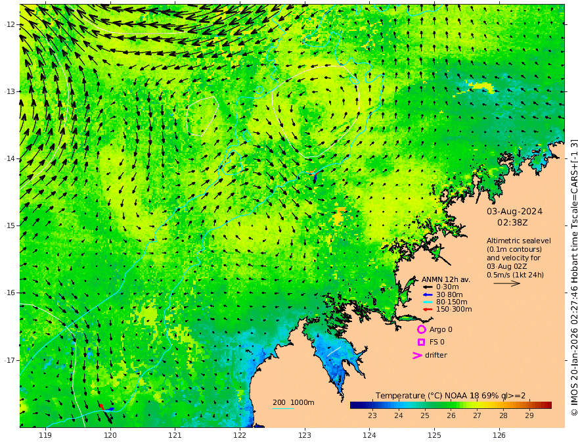Click the colorbar tick label 29
Image resolution: width=578 pixels, height=447 pixels.
coord(529,415)
